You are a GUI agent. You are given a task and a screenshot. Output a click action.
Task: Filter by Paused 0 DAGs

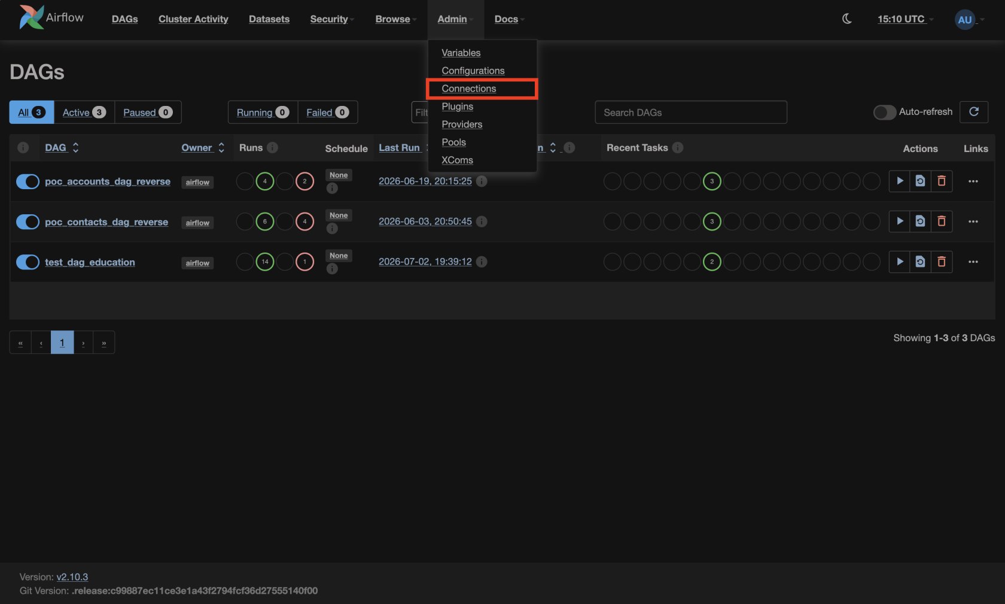pyautogui.click(x=148, y=112)
